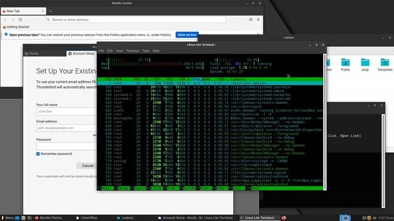
Task: Select the /sbin/init splash process row
Action: [210, 83]
